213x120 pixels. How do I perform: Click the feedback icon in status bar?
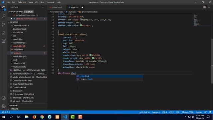(x=205, y=112)
